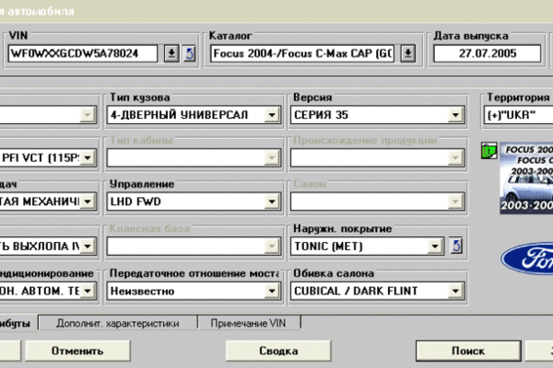Click the Ford logo
Screen dimensions: 553x368
pos(527,259)
